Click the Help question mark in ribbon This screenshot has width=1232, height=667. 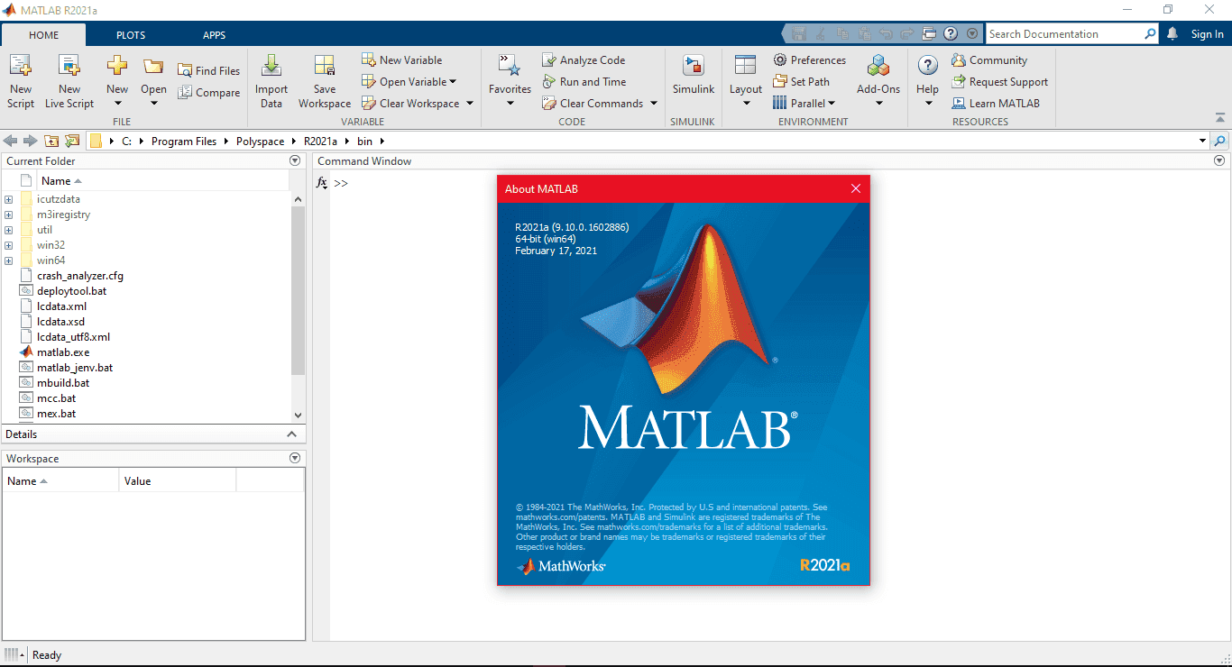pos(927,65)
